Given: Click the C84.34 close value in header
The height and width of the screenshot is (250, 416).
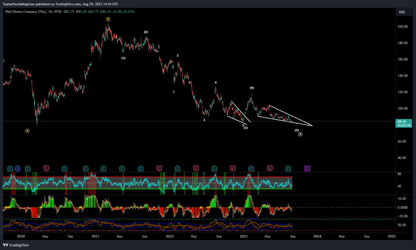Looking at the screenshot, I should tap(106, 12).
